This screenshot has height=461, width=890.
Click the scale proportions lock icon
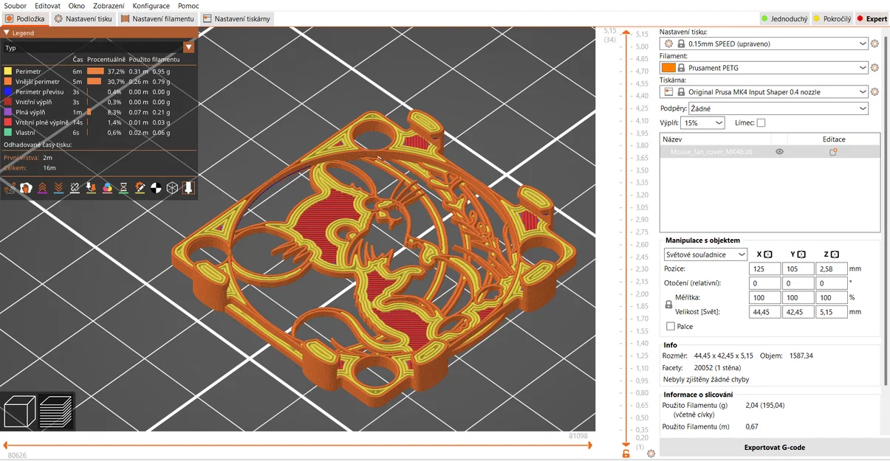669,304
